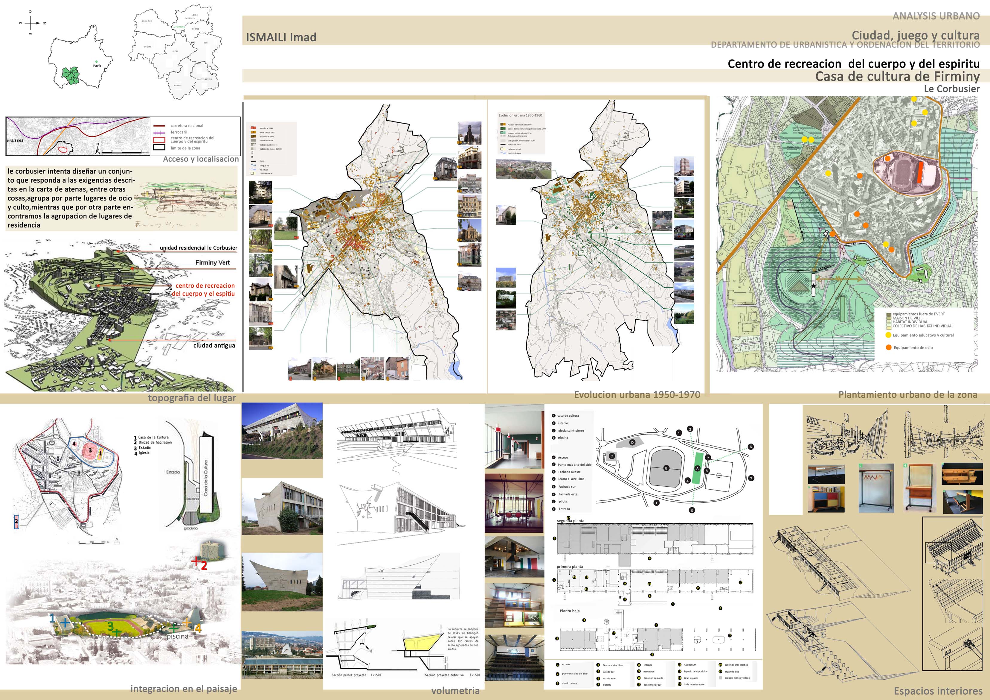The height and width of the screenshot is (700, 990).
Task: Click the 'Firminy Vert' label
Action: click(213, 262)
